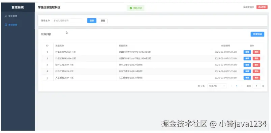Delete the row 软件工程2024-2班

pyautogui.click(x=256, y=71)
